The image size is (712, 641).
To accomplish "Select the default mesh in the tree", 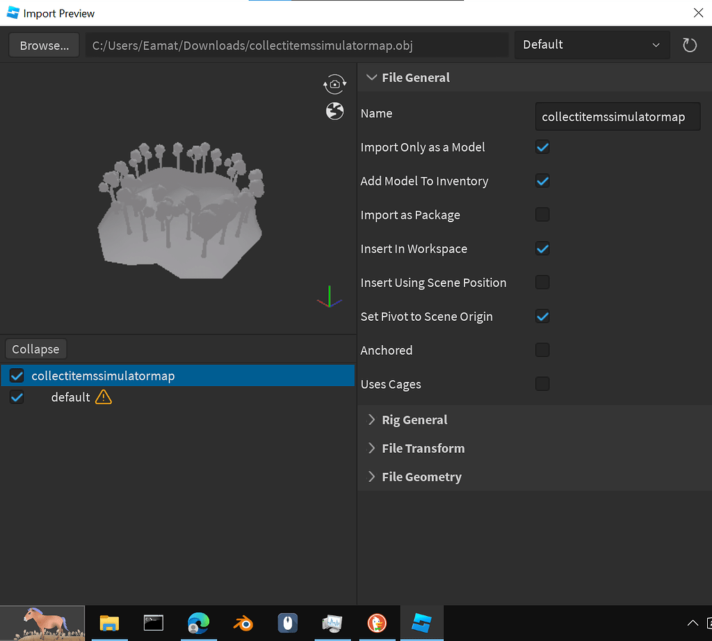I will [69, 397].
